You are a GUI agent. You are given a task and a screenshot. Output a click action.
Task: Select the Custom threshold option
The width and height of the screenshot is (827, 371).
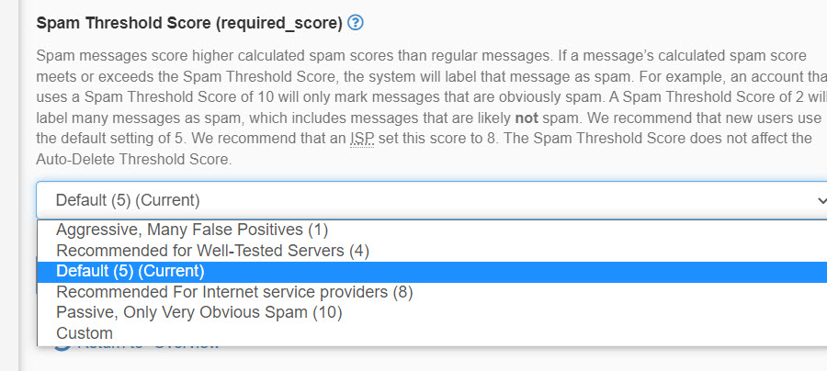pyautogui.click(x=85, y=333)
